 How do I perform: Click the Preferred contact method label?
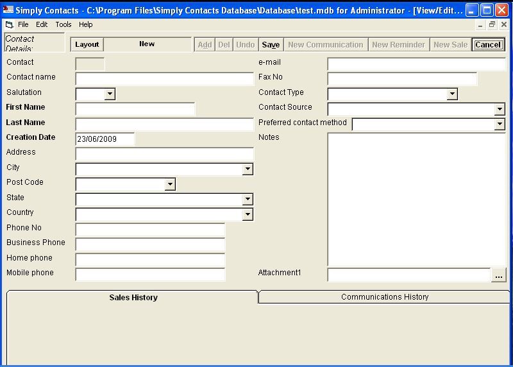303,123
